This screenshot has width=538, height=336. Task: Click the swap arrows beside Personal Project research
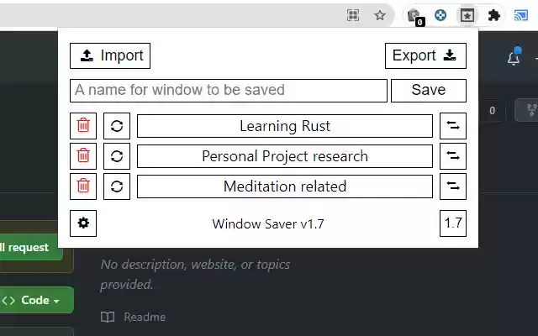[453, 156]
